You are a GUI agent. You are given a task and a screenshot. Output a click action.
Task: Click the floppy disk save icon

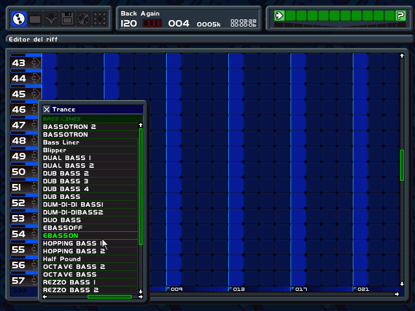pyautogui.click(x=67, y=19)
